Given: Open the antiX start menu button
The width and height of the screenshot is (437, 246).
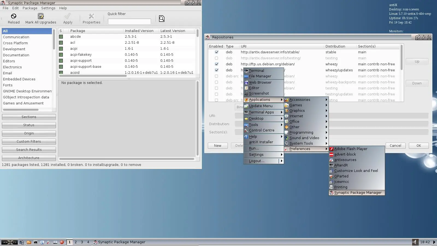Looking at the screenshot, I should point(10,242).
